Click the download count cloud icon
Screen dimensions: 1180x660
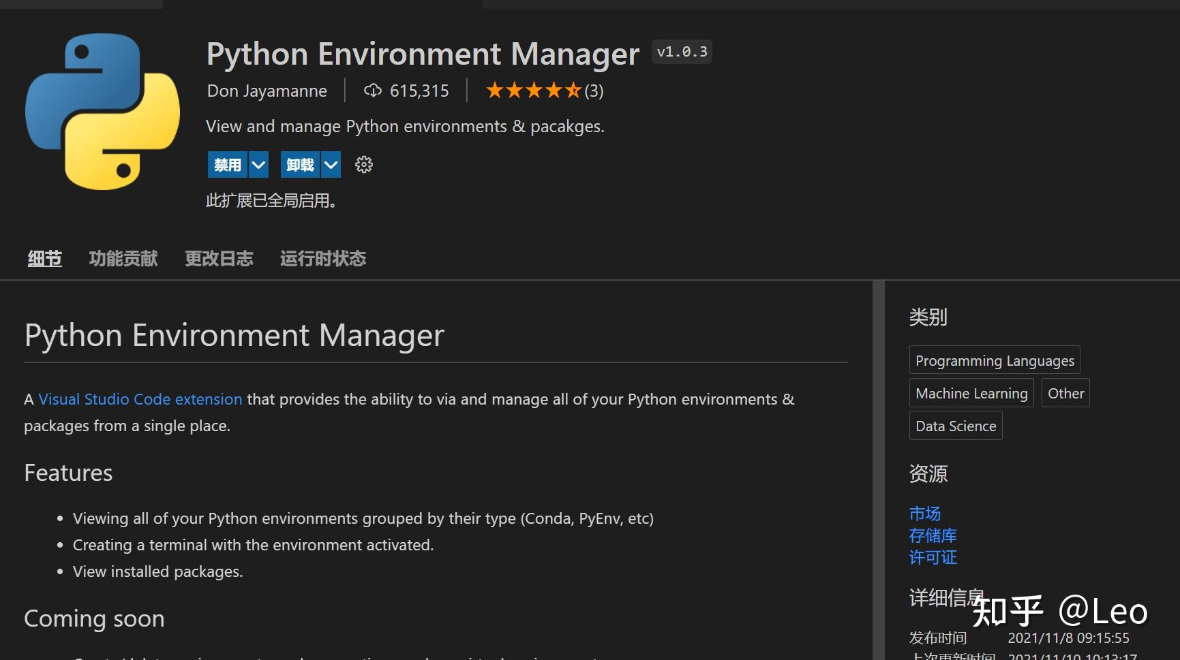coord(372,90)
